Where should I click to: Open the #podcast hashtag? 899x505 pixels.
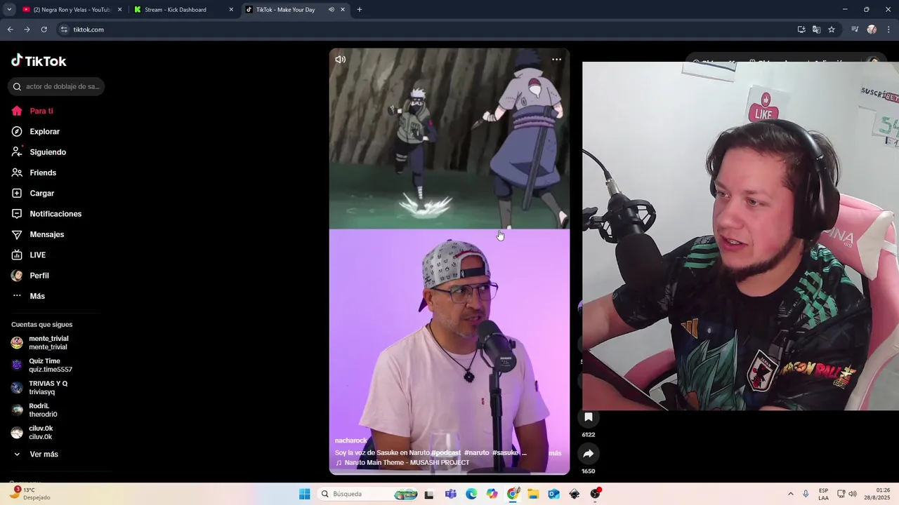click(x=446, y=453)
